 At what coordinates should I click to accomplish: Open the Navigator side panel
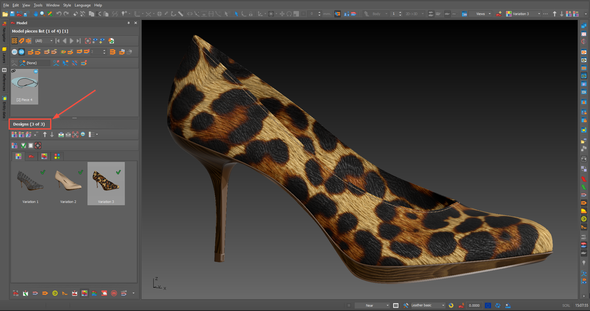click(4, 32)
